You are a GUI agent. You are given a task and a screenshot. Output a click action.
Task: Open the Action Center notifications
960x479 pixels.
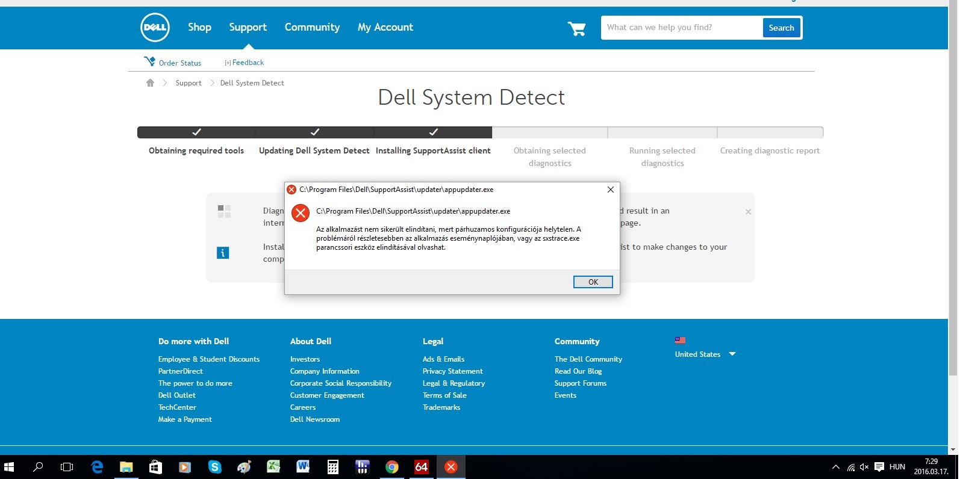[x=879, y=467]
